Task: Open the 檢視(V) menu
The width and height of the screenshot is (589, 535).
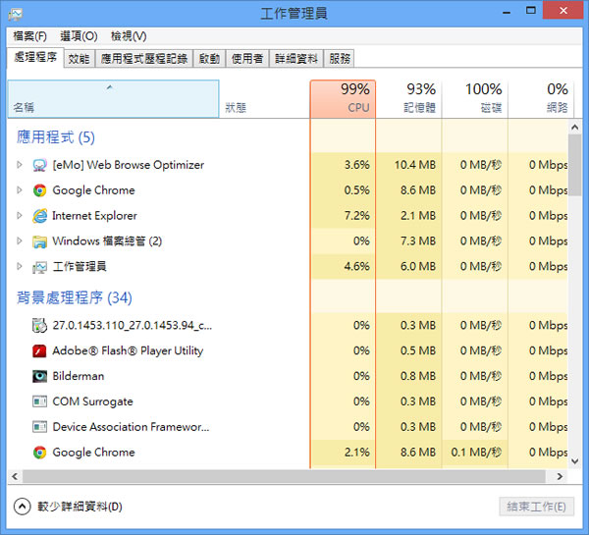Action: [129, 36]
